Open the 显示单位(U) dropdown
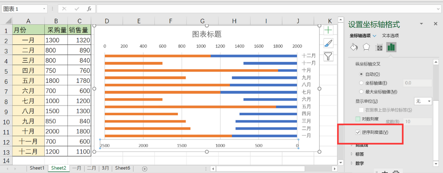This screenshot has height=173, width=443. point(423,101)
